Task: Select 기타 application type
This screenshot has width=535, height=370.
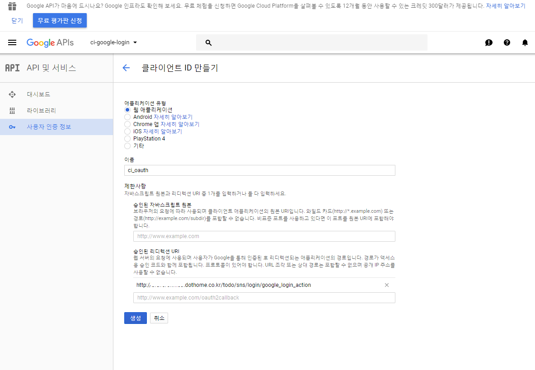Action: point(127,146)
